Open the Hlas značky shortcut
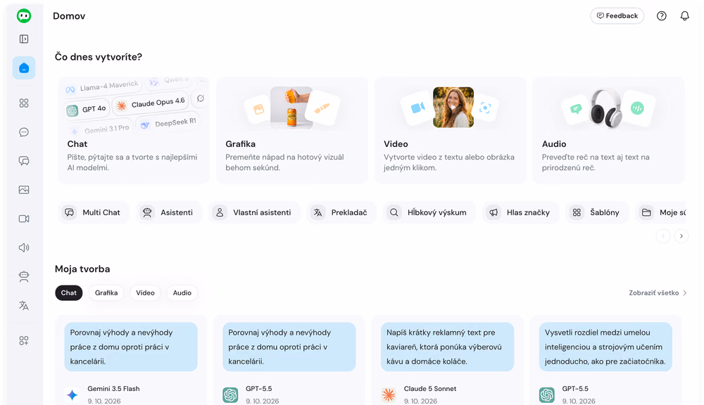Image resolution: width=704 pixels, height=405 pixels. click(x=520, y=212)
